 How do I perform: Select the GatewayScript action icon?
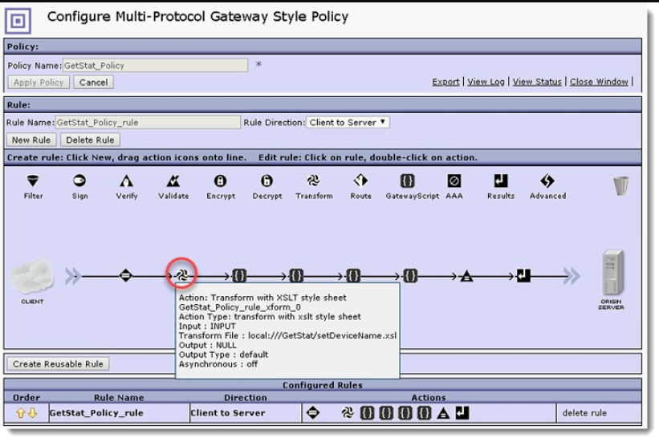coord(407,181)
